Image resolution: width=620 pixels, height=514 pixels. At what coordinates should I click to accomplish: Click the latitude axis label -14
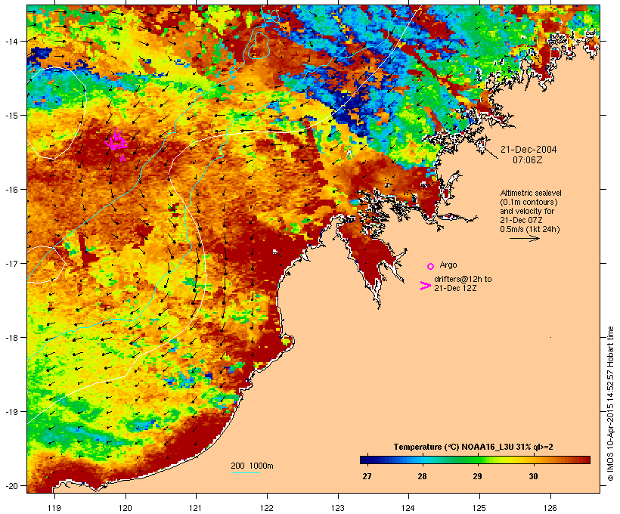pos(11,41)
